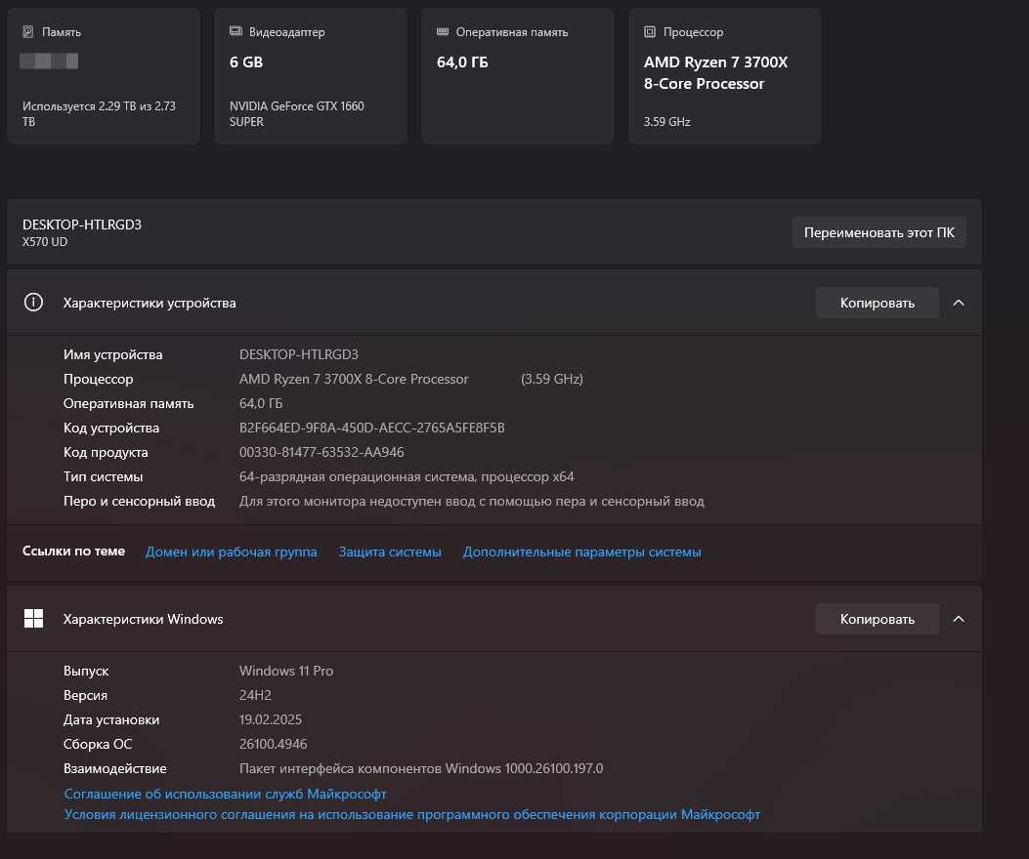Click the Дата установки value 19.02.2025
This screenshot has width=1029, height=859.
point(271,719)
